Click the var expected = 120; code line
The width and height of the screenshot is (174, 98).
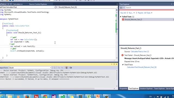tap(20, 42)
